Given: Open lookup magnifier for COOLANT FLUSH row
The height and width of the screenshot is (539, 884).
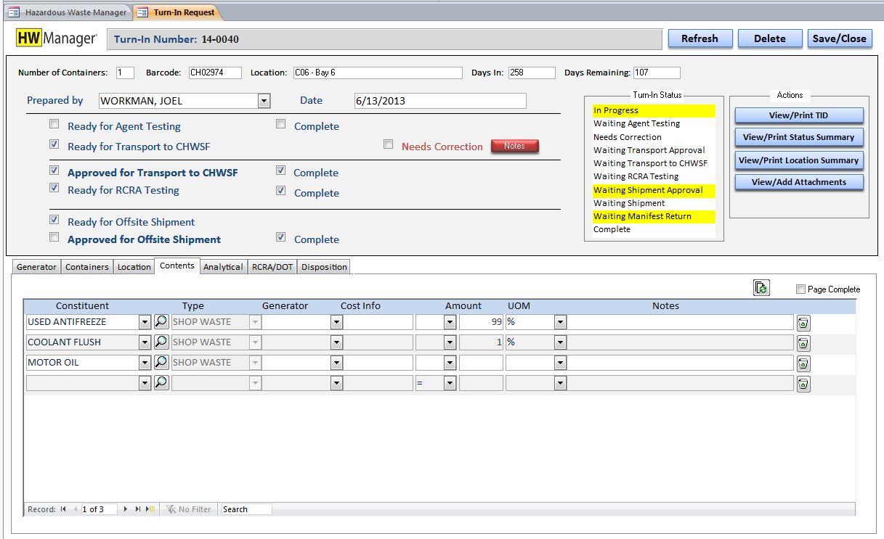Looking at the screenshot, I should pyautogui.click(x=161, y=342).
